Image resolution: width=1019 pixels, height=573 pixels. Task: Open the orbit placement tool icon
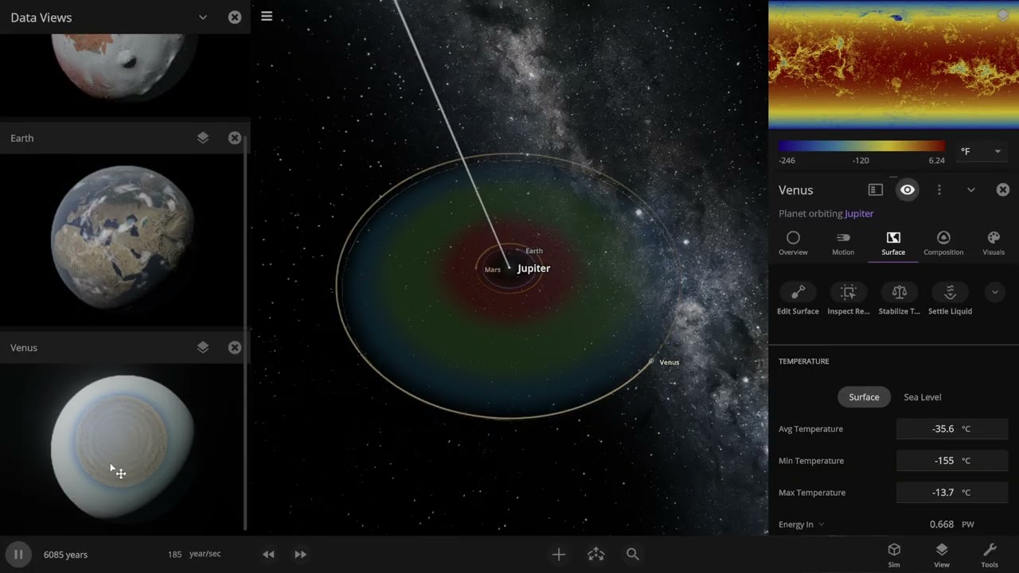tap(595, 554)
